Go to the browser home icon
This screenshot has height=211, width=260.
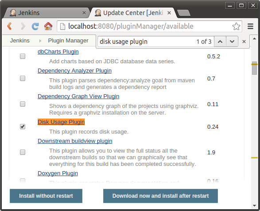[x=48, y=27]
